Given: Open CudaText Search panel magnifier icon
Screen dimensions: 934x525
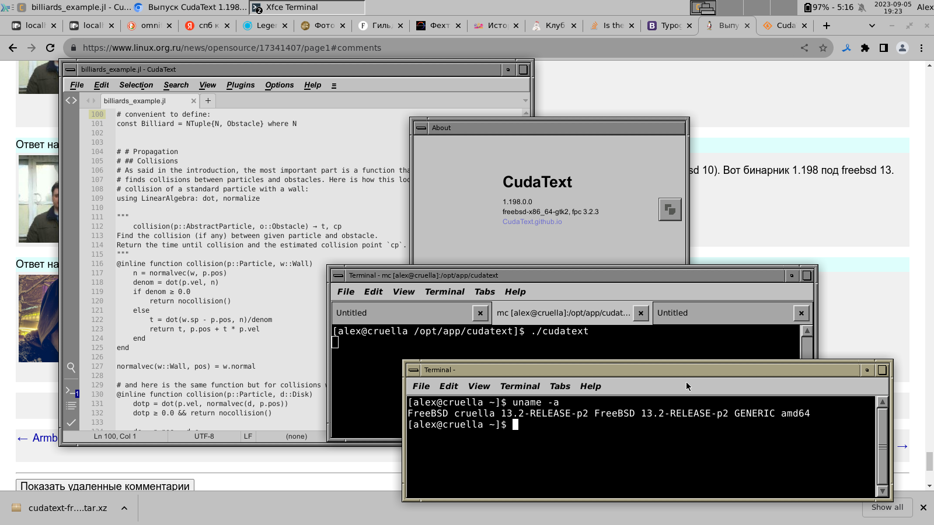Looking at the screenshot, I should [x=71, y=367].
